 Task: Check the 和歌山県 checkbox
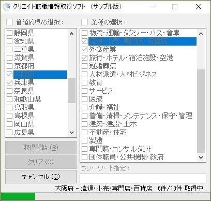9,99
